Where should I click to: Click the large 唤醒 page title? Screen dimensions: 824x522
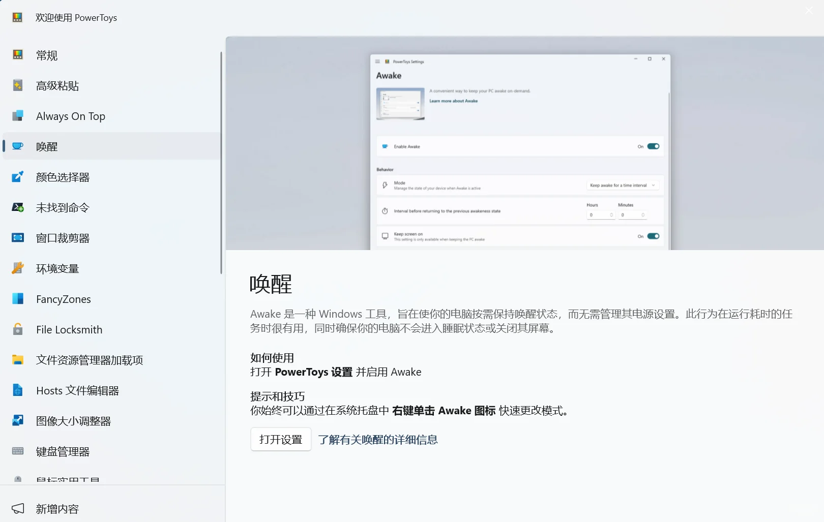(271, 284)
